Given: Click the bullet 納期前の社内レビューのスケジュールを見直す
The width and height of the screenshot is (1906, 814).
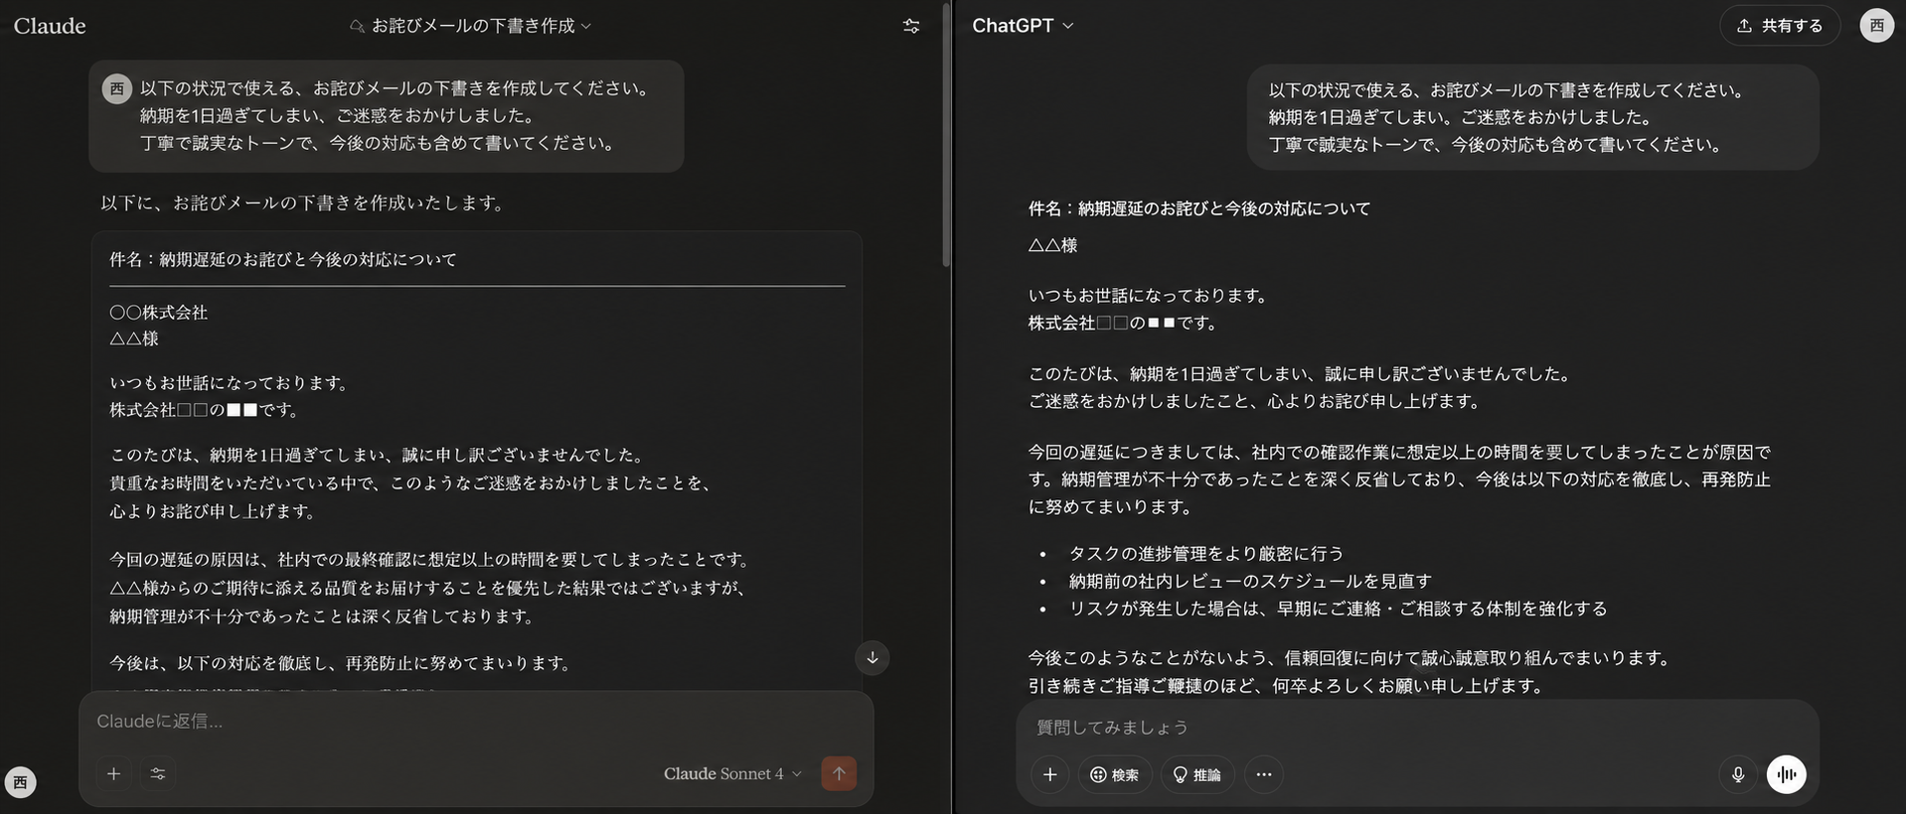Looking at the screenshot, I should click(1250, 581).
